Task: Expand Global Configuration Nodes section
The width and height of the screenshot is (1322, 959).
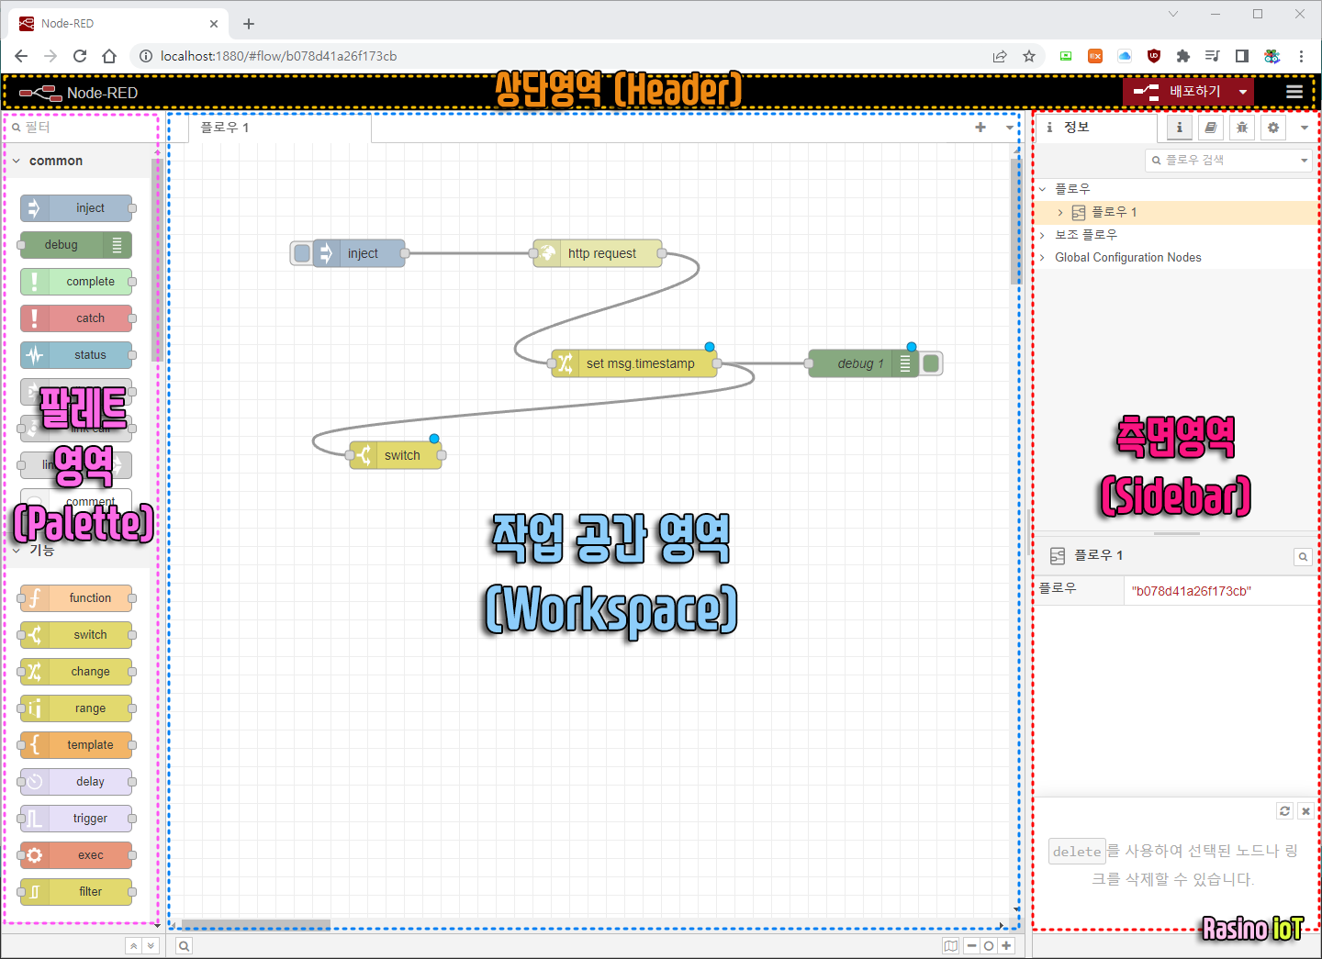Action: coord(1043,258)
